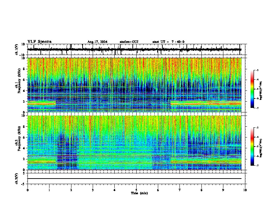The image size is (276, 213).
Task: Click time axis tick label 7
Action: pyautogui.click(x=180, y=190)
